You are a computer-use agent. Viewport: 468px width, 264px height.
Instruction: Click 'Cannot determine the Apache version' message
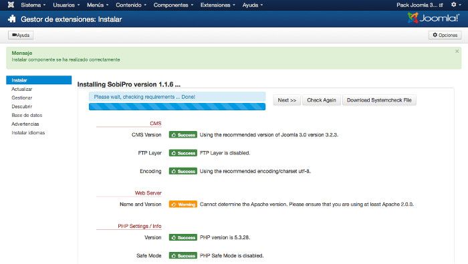(x=306, y=205)
